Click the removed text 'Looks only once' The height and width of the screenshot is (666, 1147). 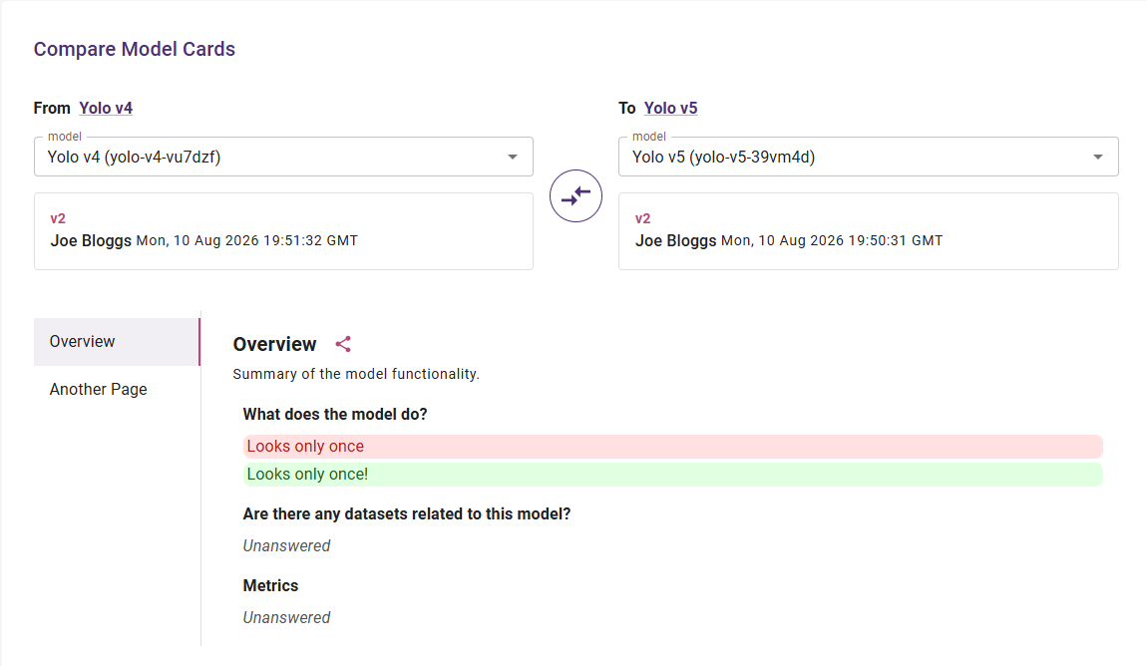click(305, 447)
